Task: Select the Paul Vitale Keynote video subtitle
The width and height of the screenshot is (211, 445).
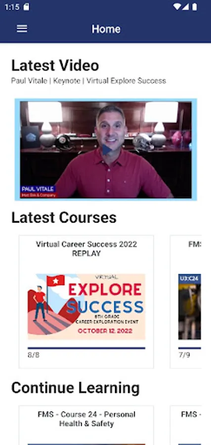Action: [88, 81]
